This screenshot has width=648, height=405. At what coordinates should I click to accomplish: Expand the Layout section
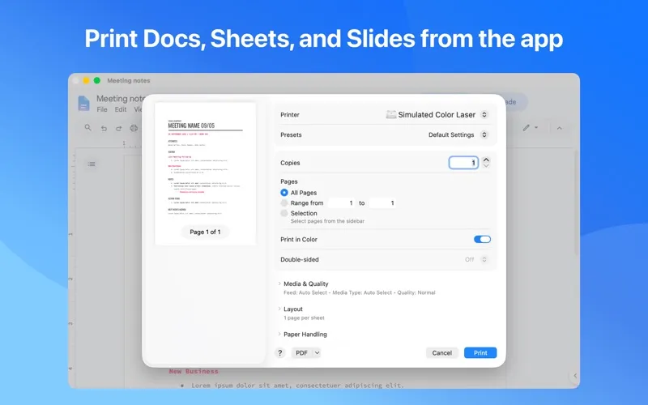[279, 309]
